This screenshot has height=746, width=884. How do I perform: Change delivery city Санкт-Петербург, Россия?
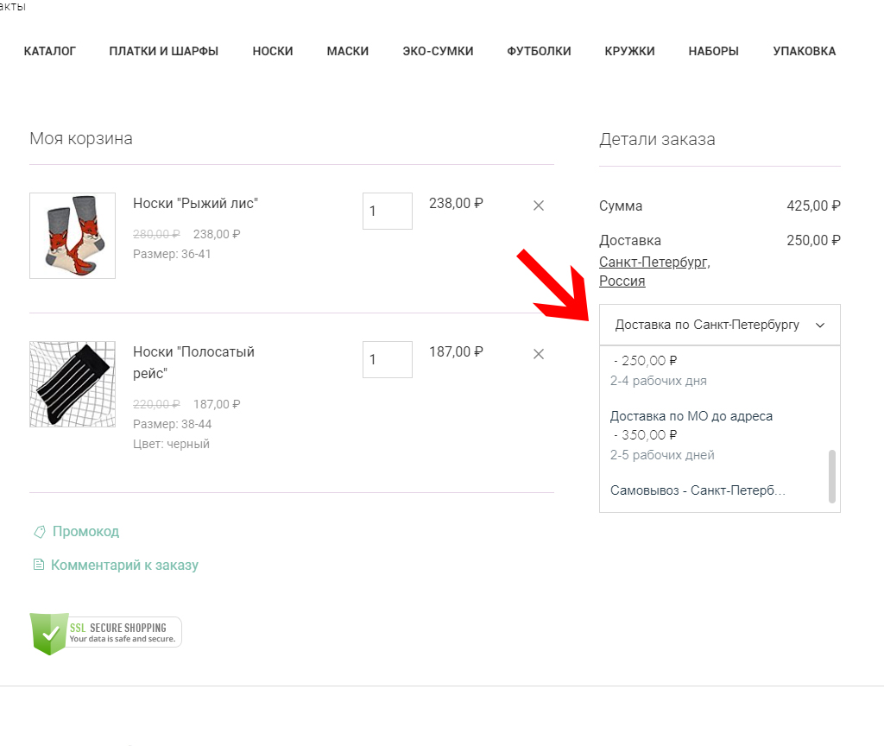click(654, 271)
